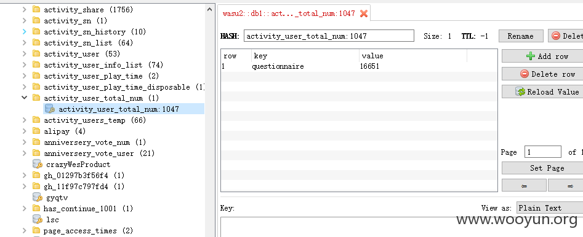Select the has_continue_1001 (1) label

tap(88, 208)
